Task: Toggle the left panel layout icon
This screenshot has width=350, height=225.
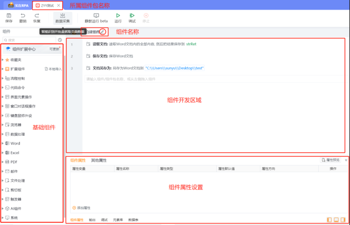Action: [x=329, y=220]
